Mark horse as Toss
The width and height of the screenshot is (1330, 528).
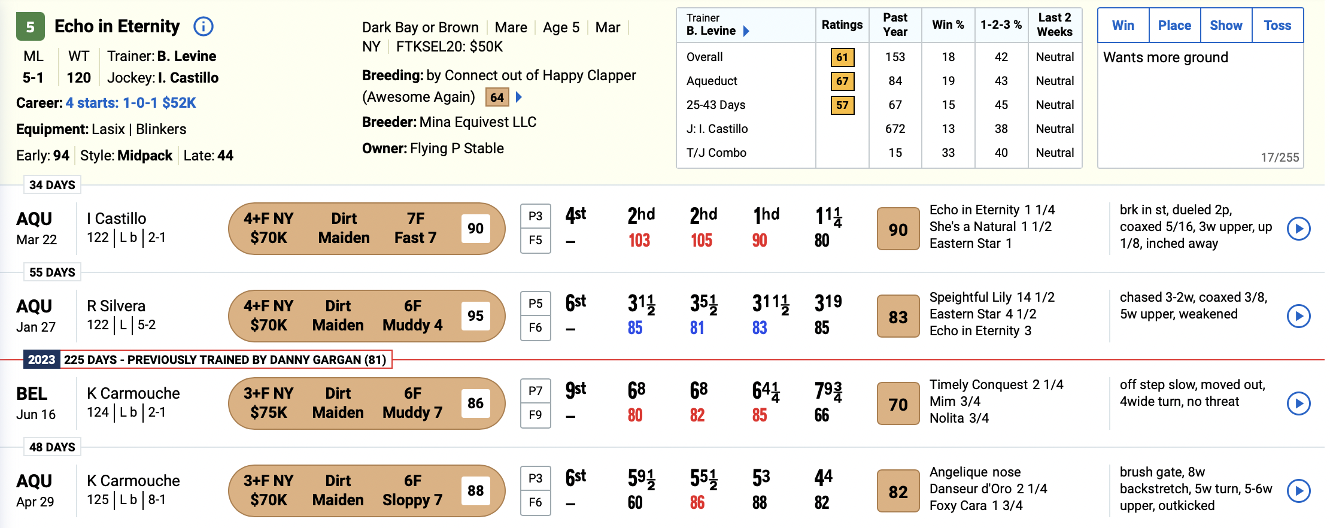pyautogui.click(x=1277, y=25)
